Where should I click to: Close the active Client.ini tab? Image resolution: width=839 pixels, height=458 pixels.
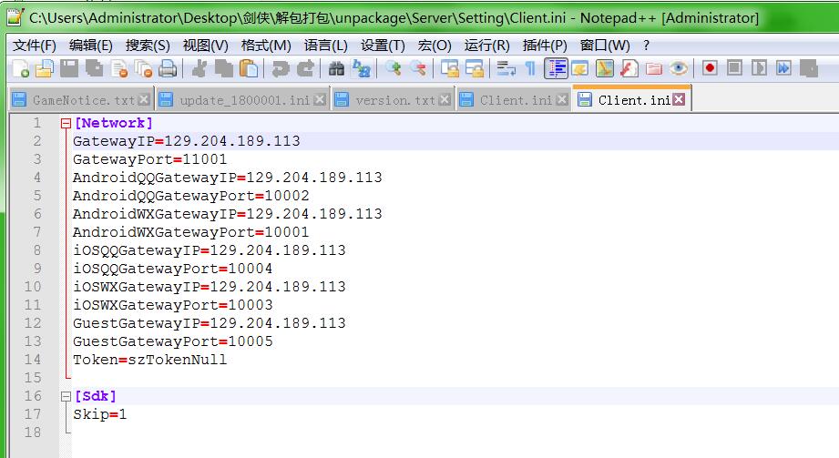pyautogui.click(x=679, y=100)
